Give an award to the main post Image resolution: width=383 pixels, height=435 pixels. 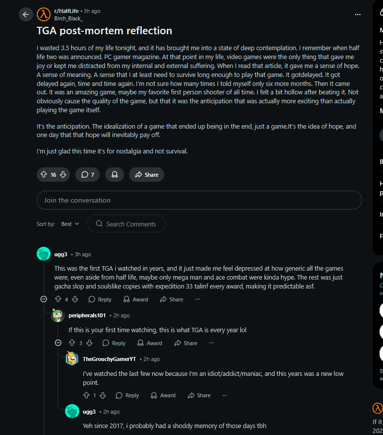[114, 175]
